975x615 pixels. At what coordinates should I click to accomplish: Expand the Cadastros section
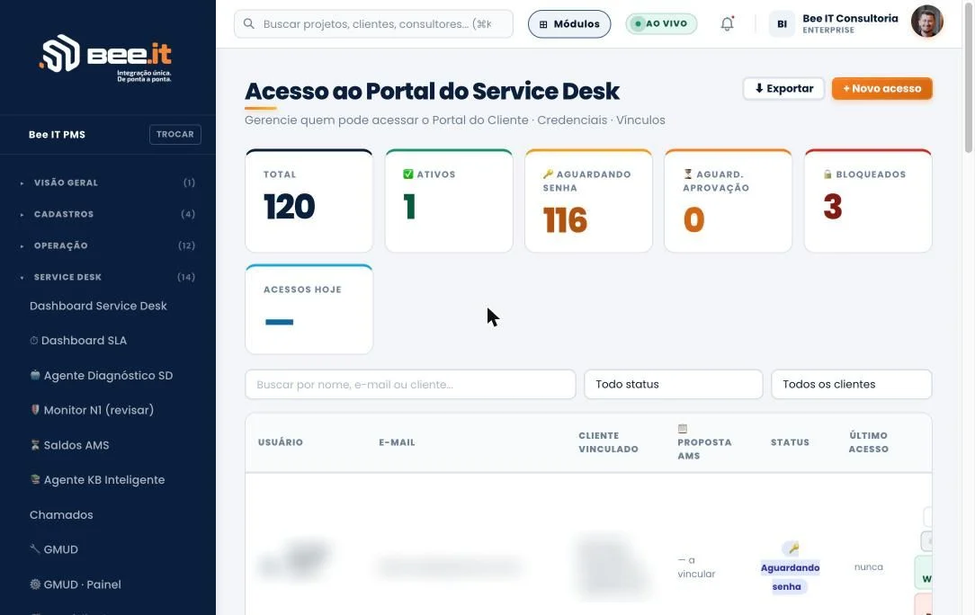108,214
